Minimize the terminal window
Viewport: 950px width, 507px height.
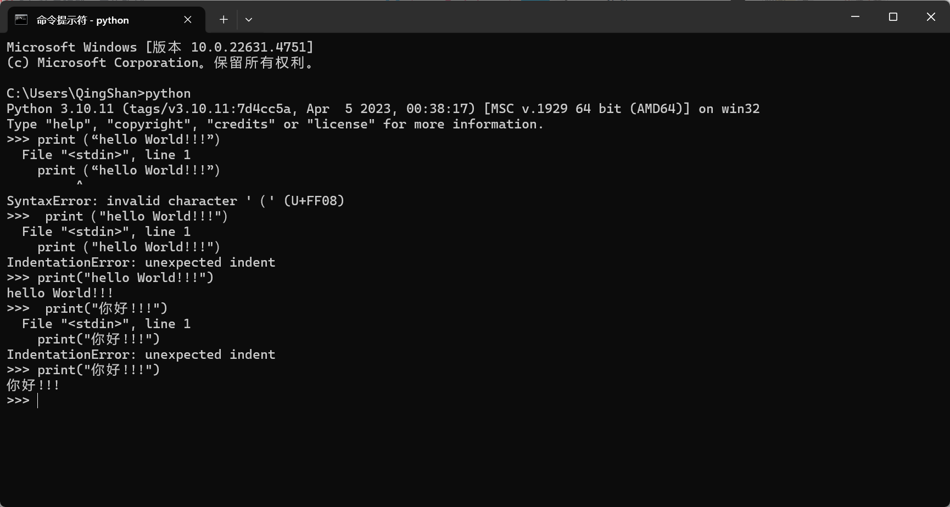[855, 17]
